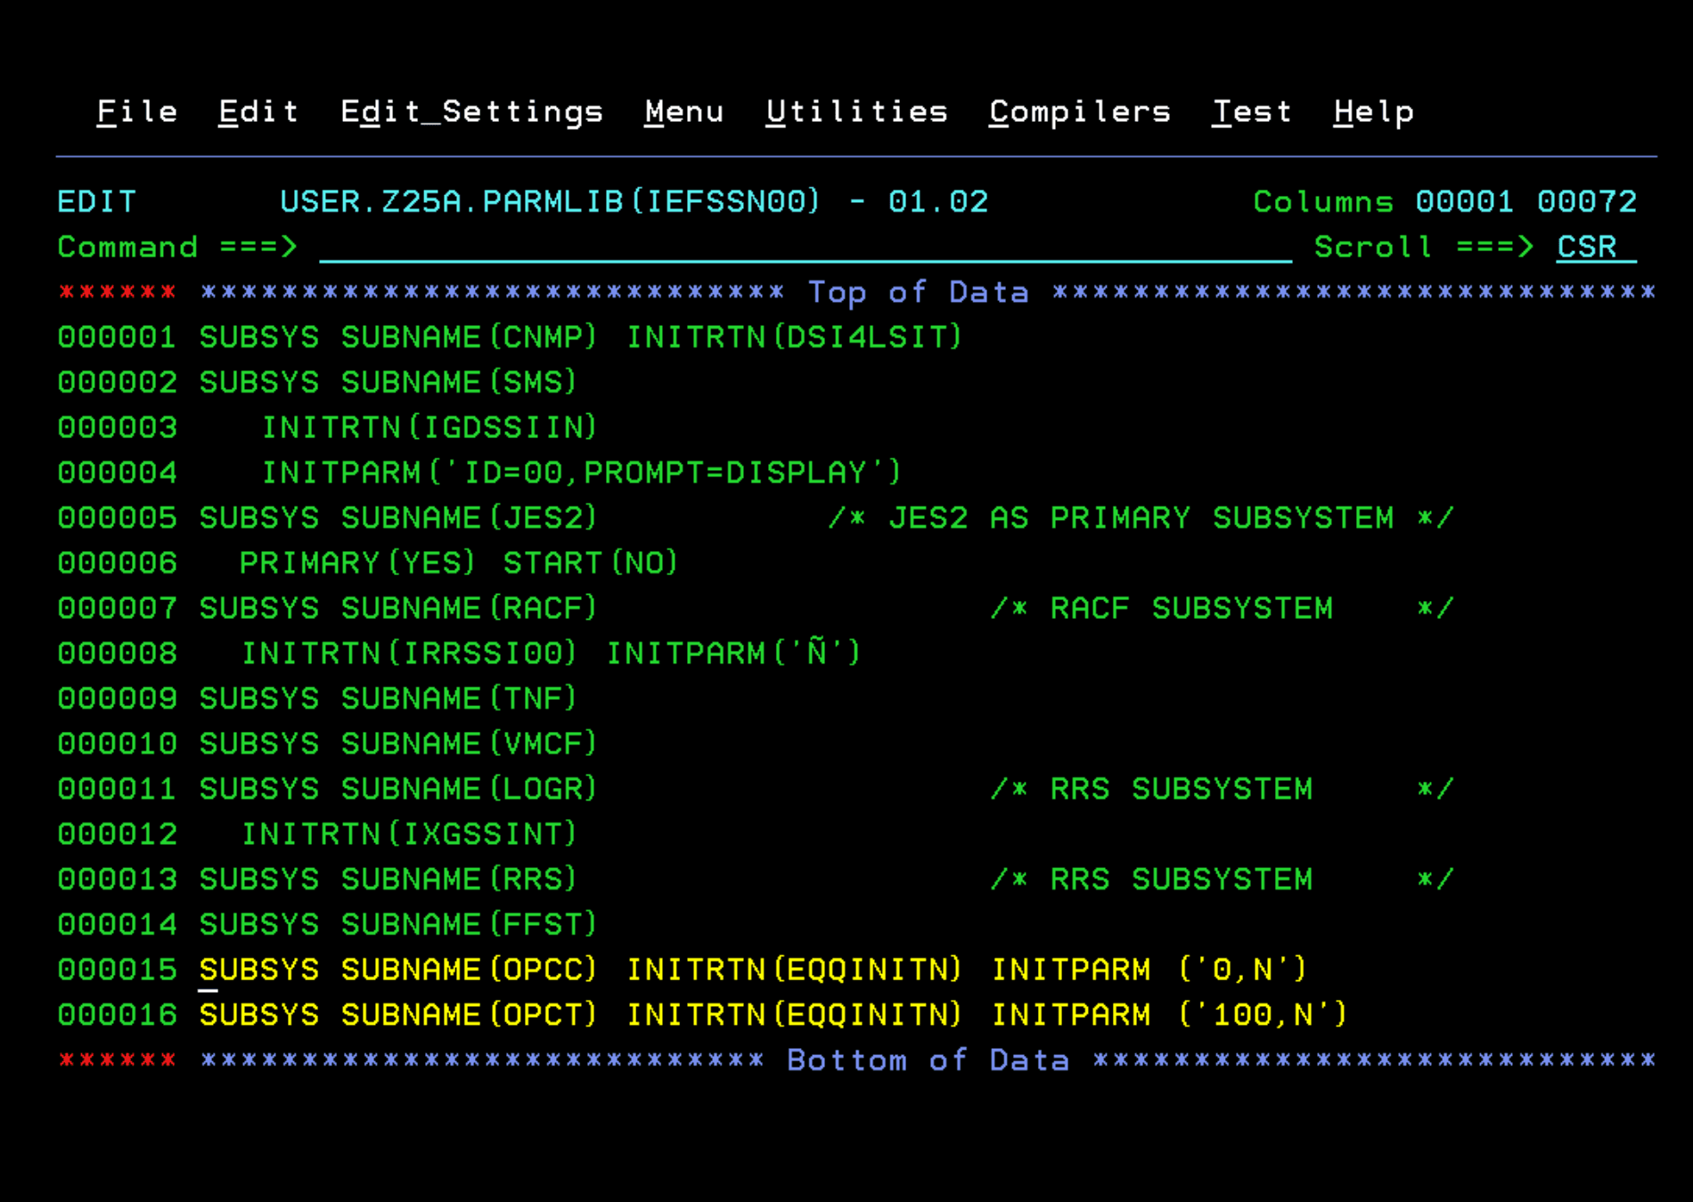This screenshot has height=1202, width=1693.
Task: Click the Bottom of Data marker line
Action: (928, 1060)
